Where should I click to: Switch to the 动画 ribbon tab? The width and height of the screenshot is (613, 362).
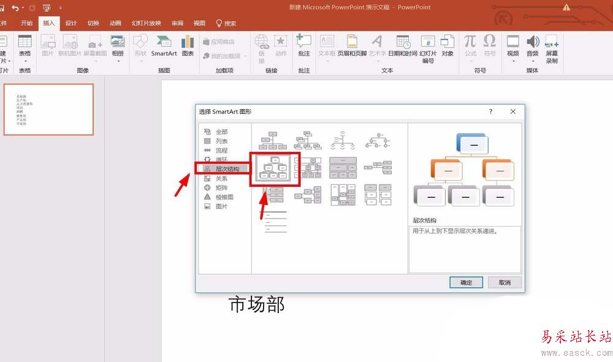pyautogui.click(x=115, y=23)
